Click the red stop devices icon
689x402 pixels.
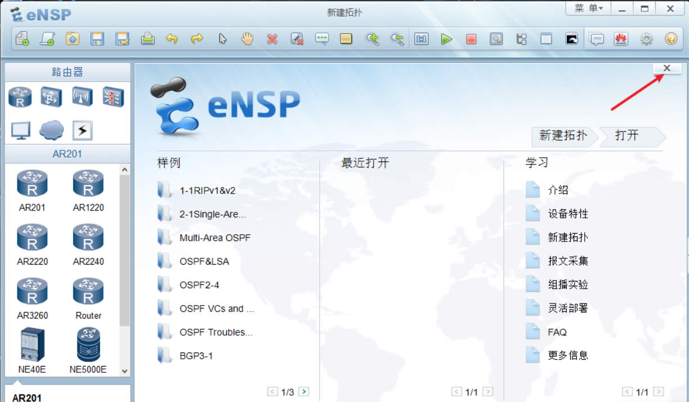coord(471,39)
